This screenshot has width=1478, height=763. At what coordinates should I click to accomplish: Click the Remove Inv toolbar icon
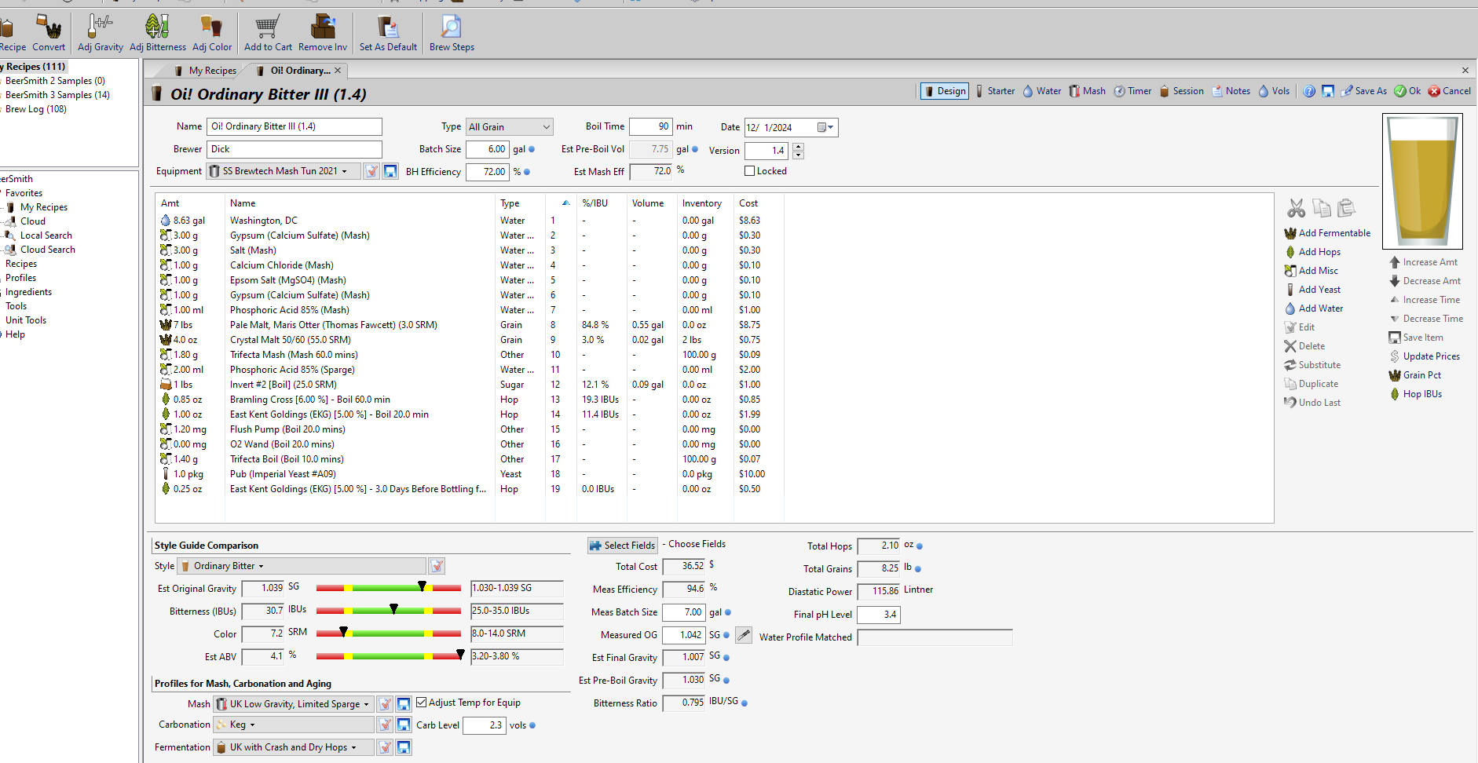coord(322,27)
